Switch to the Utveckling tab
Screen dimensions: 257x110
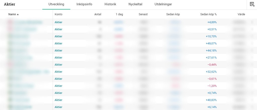(56, 4)
